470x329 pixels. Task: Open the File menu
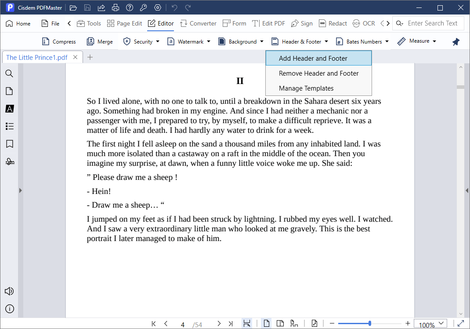click(51, 23)
